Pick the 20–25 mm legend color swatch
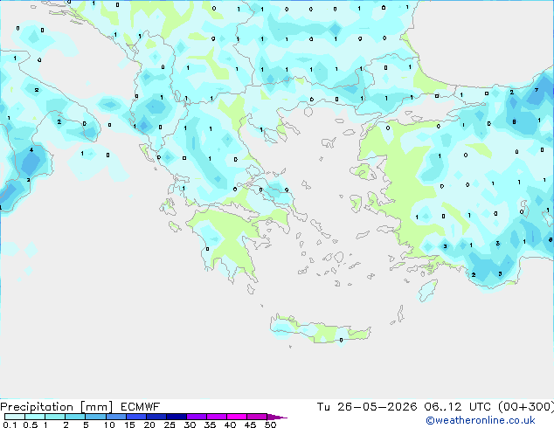The height and width of the screenshot is (428, 554). 156,417
